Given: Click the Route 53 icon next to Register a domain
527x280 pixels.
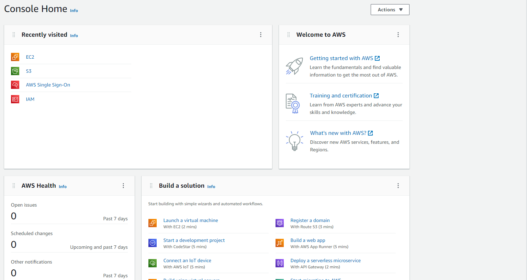Looking at the screenshot, I should pyautogui.click(x=280, y=223).
